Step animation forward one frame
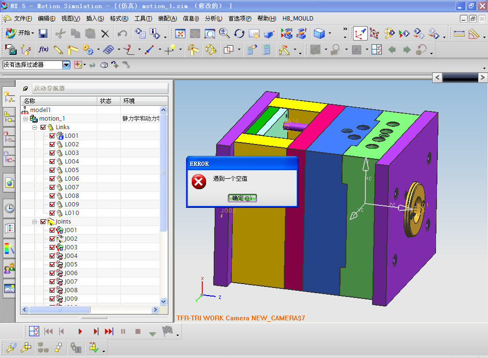 click(95, 332)
